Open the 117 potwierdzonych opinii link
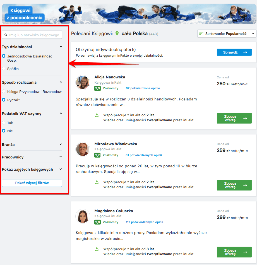 (x=144, y=222)
